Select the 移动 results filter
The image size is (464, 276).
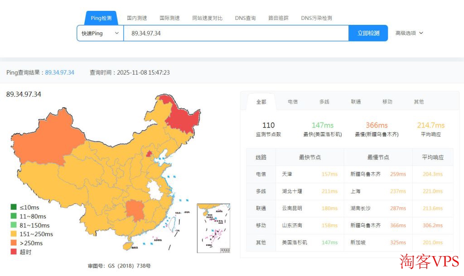click(x=387, y=102)
